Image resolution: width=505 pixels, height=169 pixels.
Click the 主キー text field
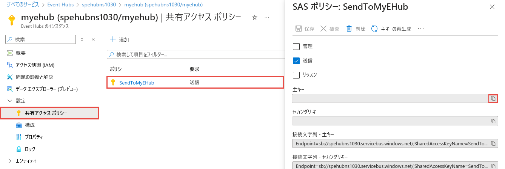tap(391, 98)
